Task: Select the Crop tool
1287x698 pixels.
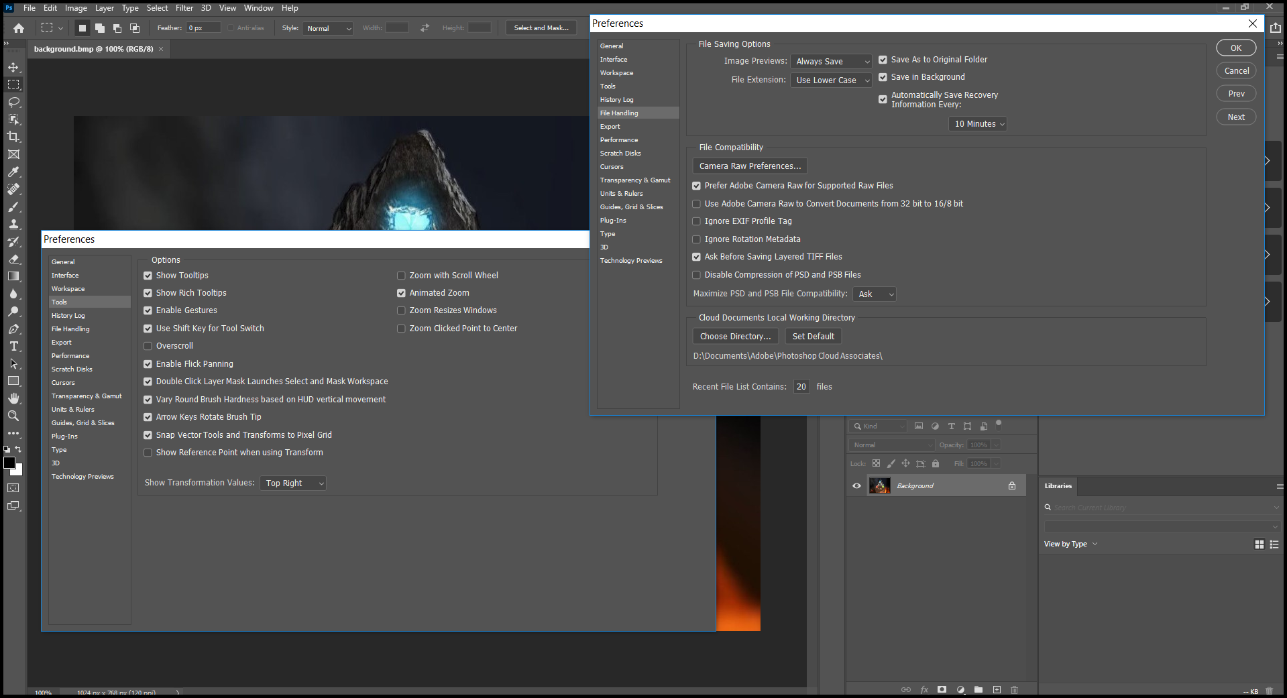Action: [13, 137]
